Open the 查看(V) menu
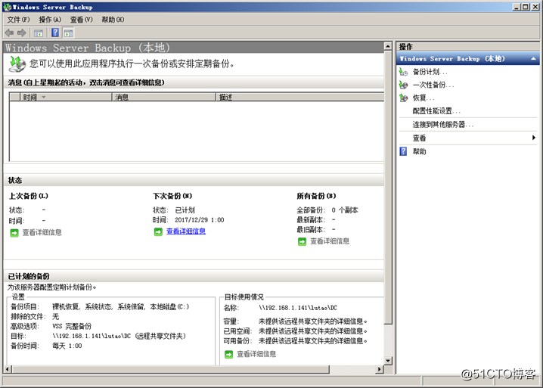543x388 pixels. pos(82,20)
